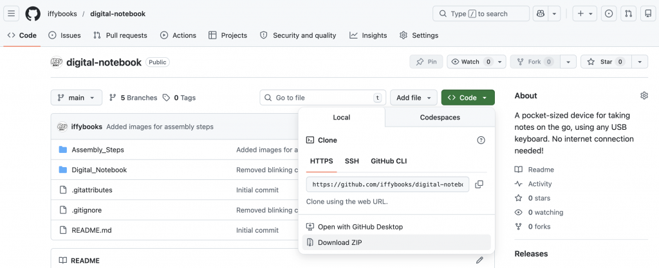Image resolution: width=659 pixels, height=268 pixels.
Task: Open the notifications inbox icon
Action: 648,13
